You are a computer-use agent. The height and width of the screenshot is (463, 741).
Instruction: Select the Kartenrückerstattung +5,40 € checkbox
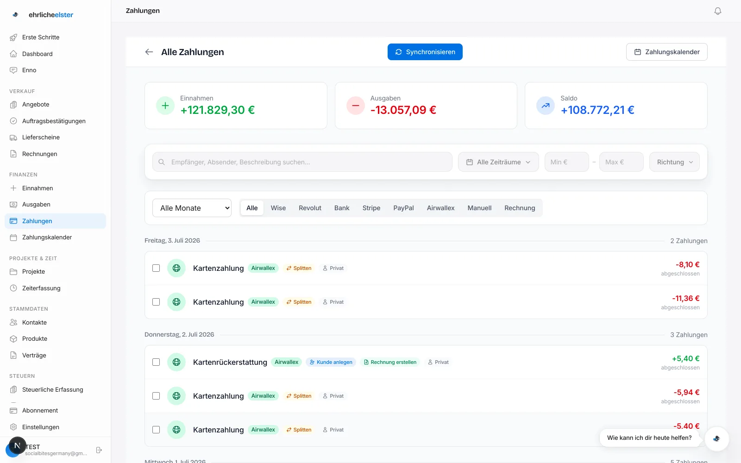click(x=156, y=362)
